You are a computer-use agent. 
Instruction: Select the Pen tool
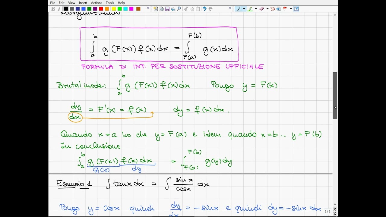pyautogui.click(x=239, y=9)
